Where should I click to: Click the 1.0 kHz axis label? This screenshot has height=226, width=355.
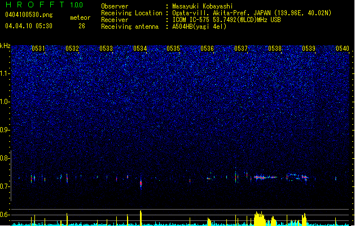coord(5,102)
